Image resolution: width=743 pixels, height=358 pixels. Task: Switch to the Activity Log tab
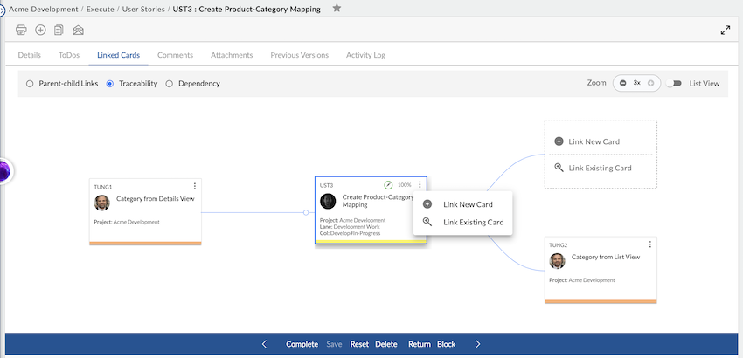[x=365, y=55]
